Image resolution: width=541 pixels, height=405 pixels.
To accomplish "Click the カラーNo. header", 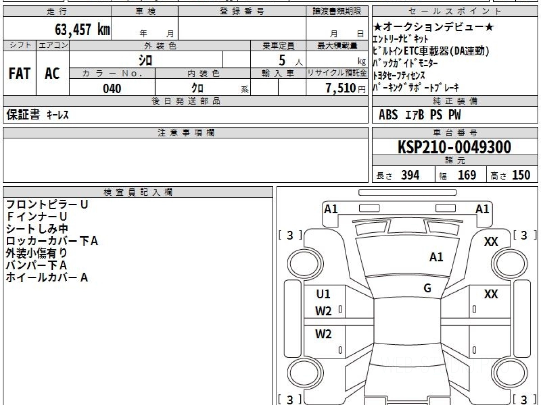I will [x=112, y=73].
